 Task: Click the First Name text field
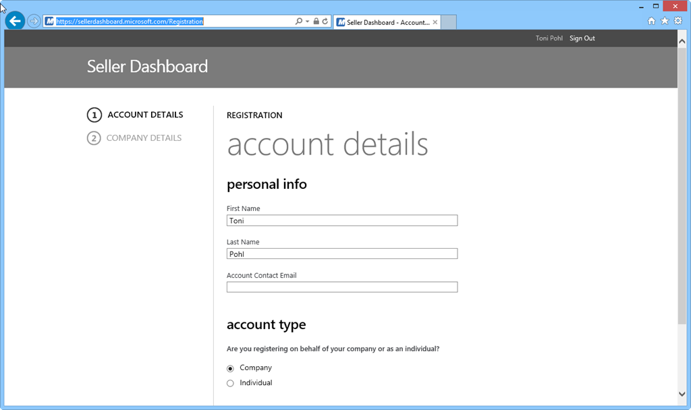point(342,221)
